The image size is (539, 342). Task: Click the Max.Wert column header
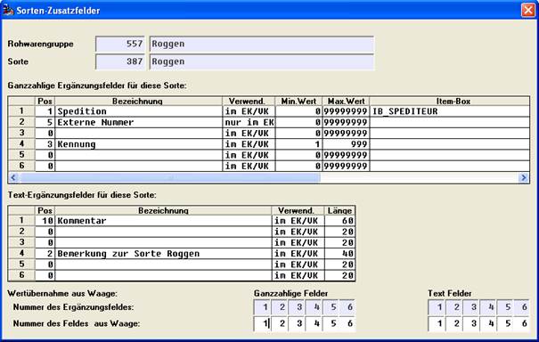tap(346, 101)
